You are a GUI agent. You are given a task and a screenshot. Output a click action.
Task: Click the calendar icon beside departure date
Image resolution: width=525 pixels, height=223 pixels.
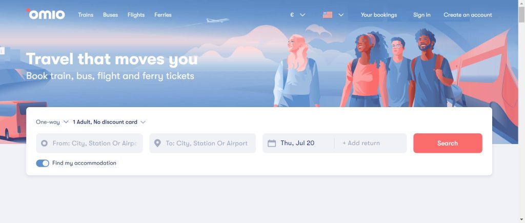[272, 144]
